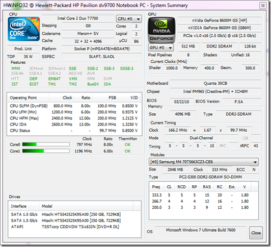Expand the Samsung memory module dropdown
271x247 pixels.
pos(204,162)
